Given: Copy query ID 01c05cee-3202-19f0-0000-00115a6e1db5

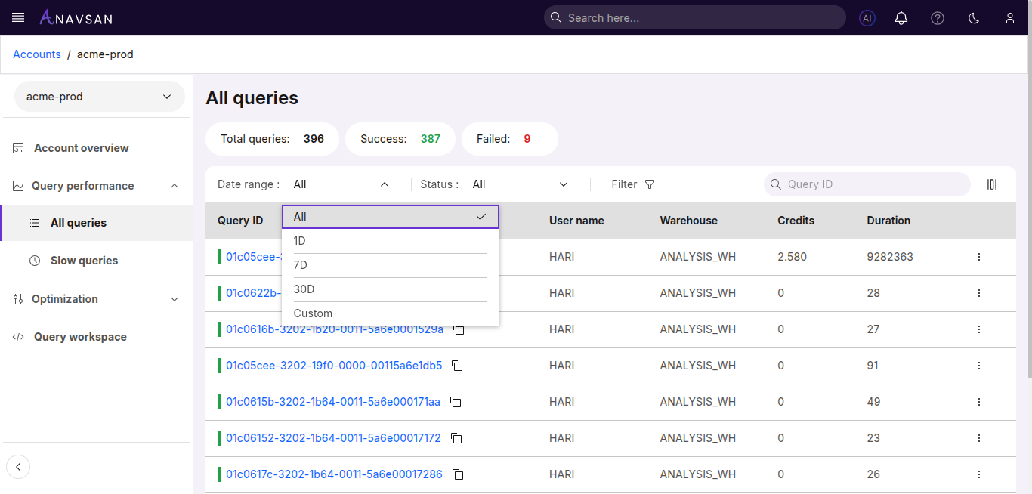Looking at the screenshot, I should coord(457,366).
